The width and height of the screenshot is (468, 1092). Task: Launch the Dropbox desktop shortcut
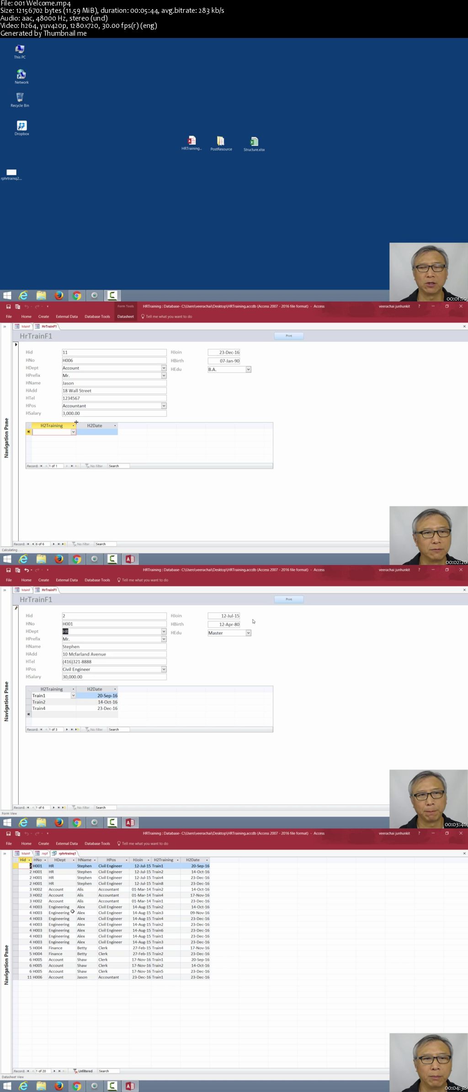click(21, 128)
